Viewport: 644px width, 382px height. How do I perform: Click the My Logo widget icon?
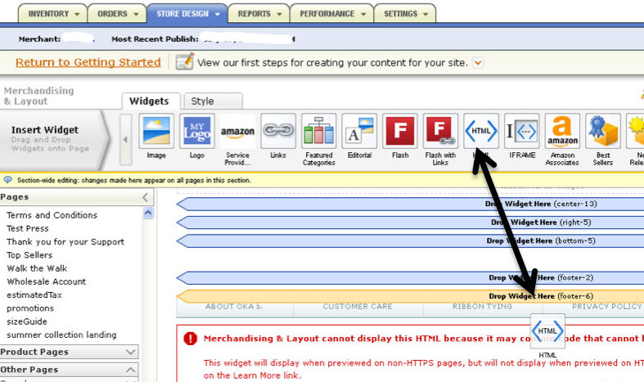coord(196,131)
